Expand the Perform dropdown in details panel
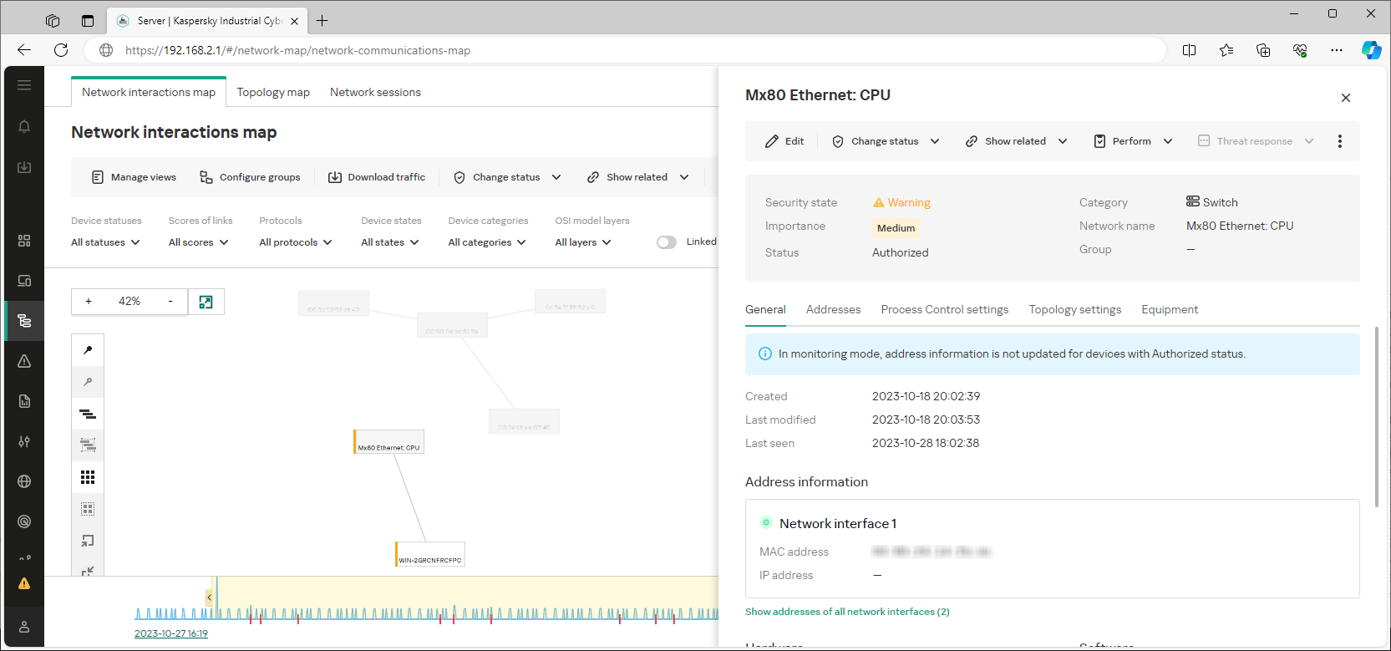Viewport: 1391px width, 651px height. click(1133, 141)
